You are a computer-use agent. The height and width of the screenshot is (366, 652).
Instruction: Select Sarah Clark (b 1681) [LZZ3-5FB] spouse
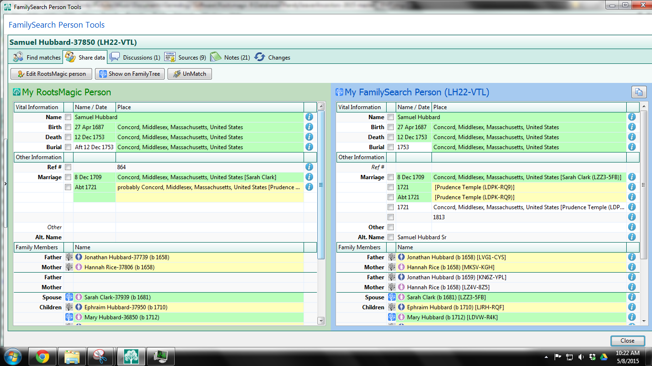pos(511,297)
